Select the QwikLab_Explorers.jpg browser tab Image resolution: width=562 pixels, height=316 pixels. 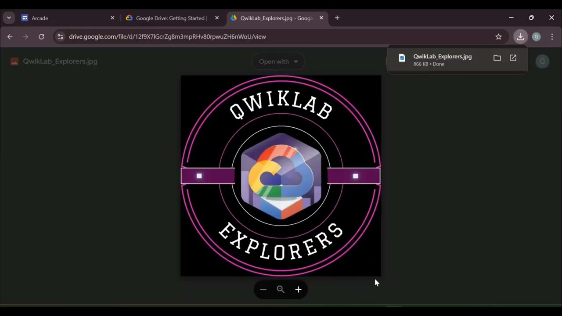[x=277, y=18]
